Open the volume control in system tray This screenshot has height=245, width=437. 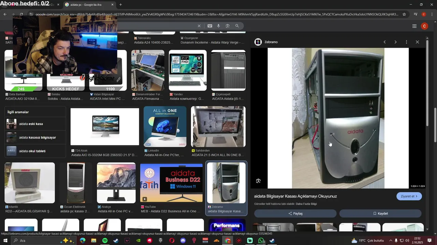coord(407,241)
